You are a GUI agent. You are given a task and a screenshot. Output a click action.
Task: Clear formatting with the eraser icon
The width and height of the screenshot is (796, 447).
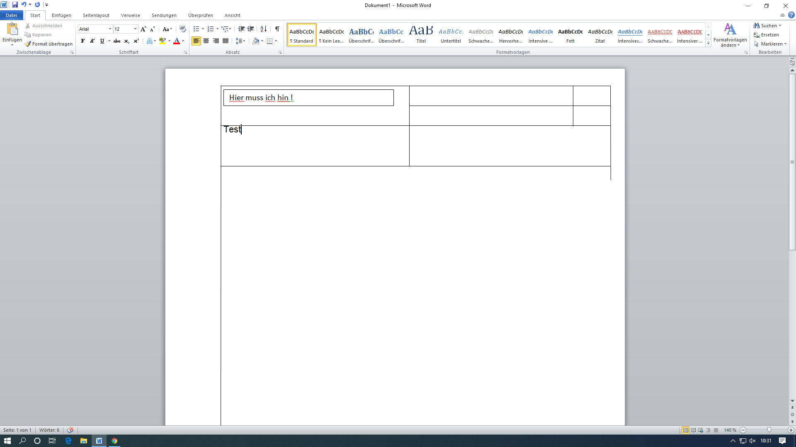pyautogui.click(x=183, y=29)
